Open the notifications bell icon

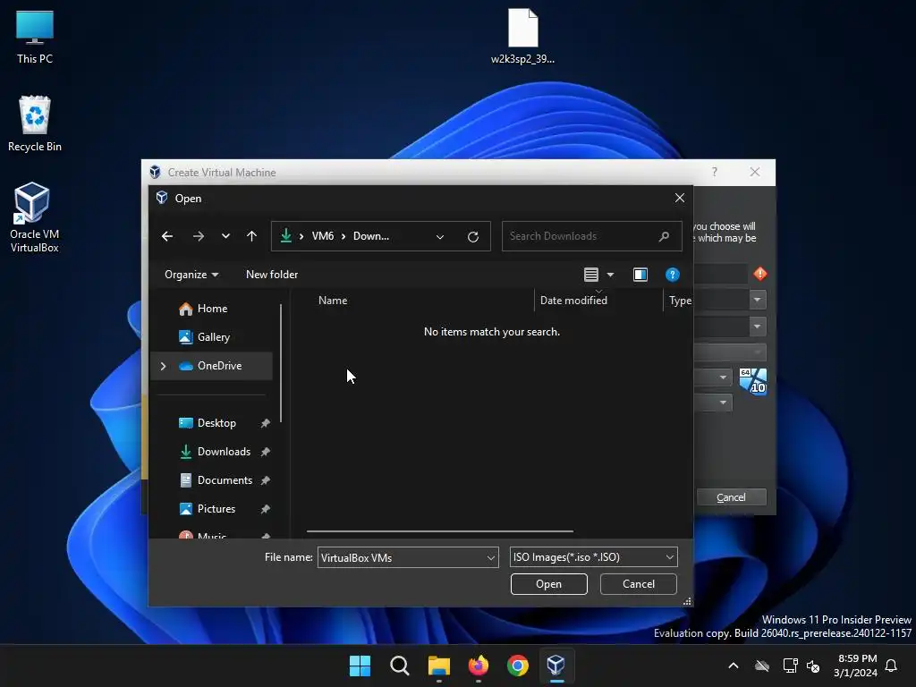(891, 666)
